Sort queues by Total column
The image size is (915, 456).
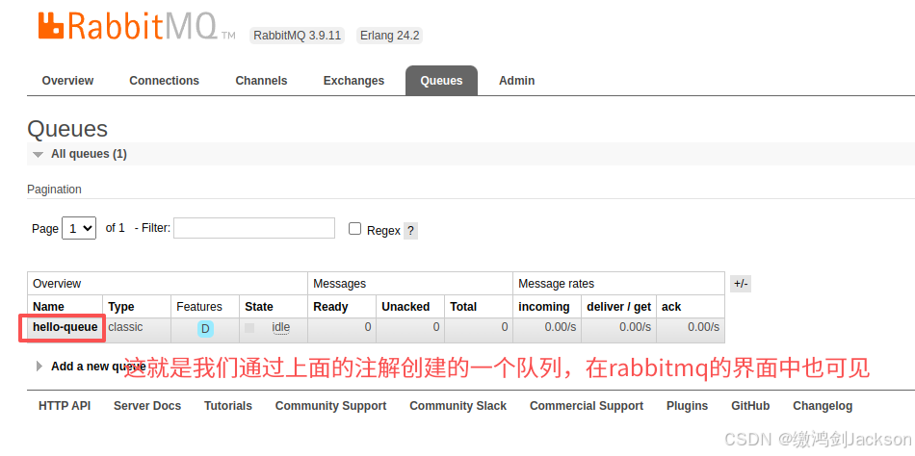point(463,307)
